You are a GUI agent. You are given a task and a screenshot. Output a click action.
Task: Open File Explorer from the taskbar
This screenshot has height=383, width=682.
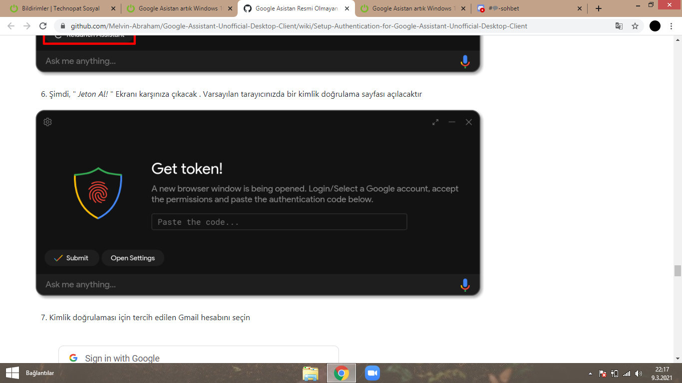[x=311, y=373]
